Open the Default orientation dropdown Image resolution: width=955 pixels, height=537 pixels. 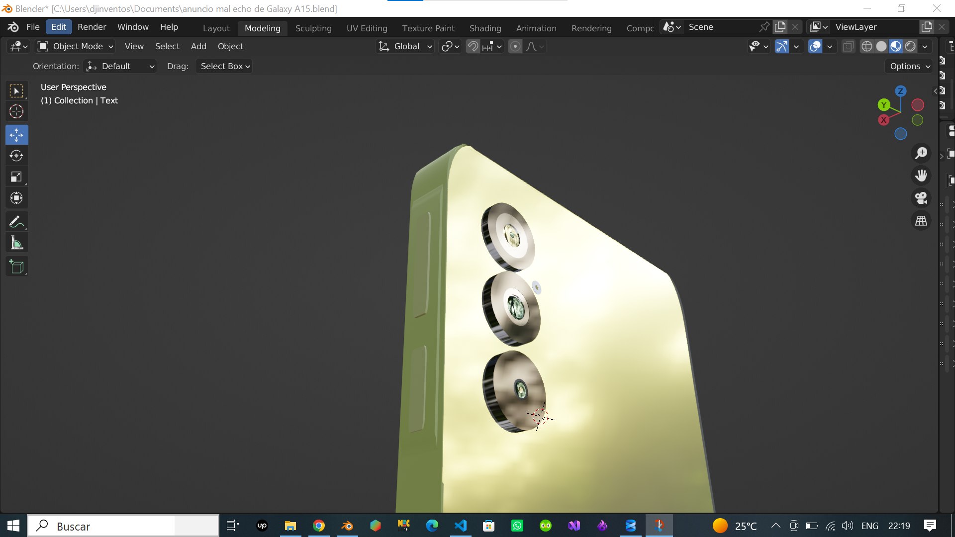tap(120, 66)
